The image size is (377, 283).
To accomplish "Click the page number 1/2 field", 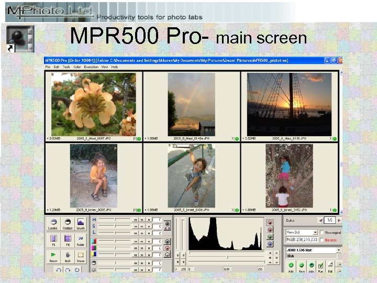I will coord(330,220).
